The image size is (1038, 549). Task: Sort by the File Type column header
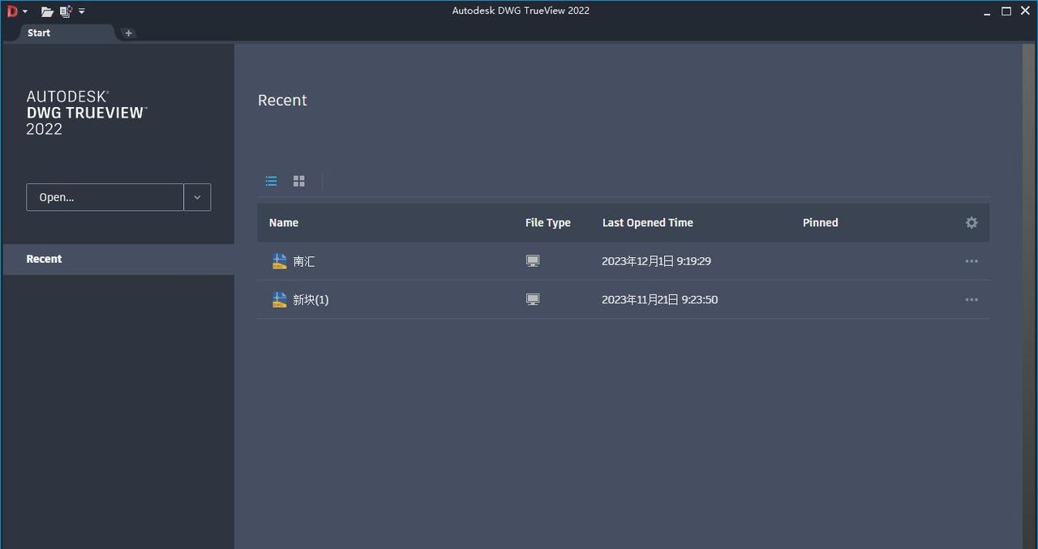548,223
